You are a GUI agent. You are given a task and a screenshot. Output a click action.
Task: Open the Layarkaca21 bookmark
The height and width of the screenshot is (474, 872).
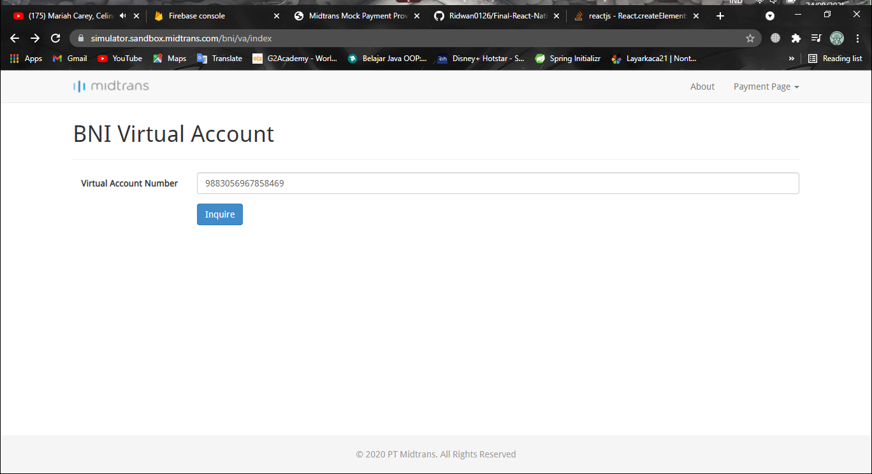pos(654,59)
